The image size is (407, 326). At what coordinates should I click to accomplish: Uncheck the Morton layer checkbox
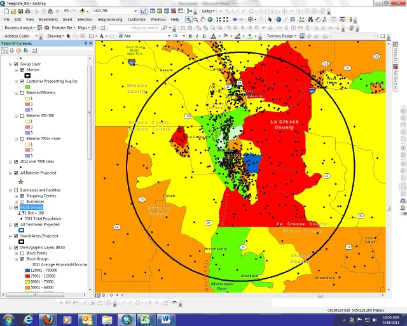(23, 70)
